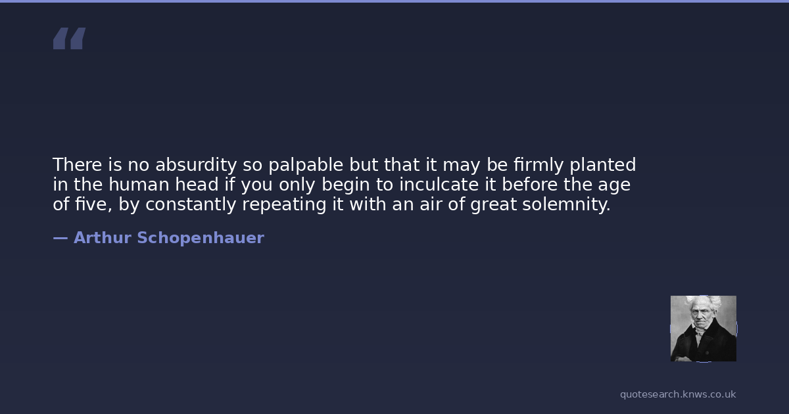The height and width of the screenshot is (414, 789).
Task: Click Arthur Schopenhauer's portrait thumbnail
Action: (x=703, y=328)
